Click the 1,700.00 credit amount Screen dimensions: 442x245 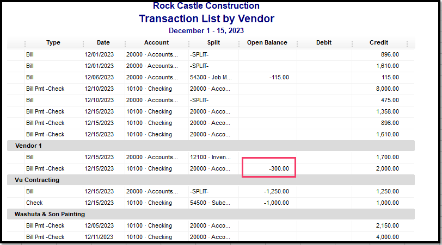(388, 157)
